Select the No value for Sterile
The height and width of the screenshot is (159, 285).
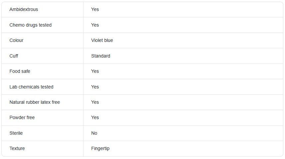[x=94, y=133]
